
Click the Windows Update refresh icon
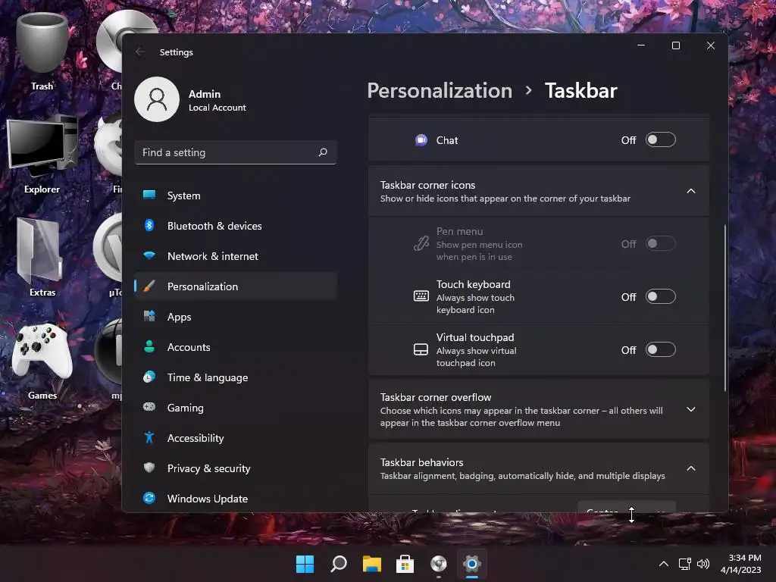(x=149, y=498)
